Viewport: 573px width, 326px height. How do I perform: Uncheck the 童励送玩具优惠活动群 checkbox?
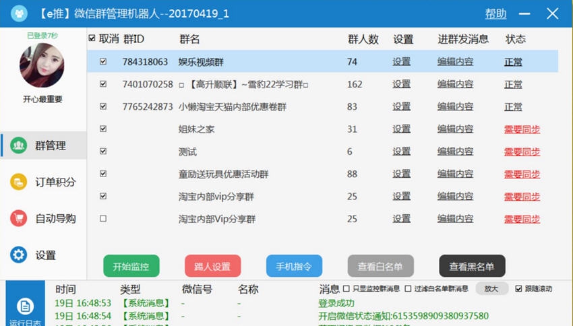pos(103,173)
